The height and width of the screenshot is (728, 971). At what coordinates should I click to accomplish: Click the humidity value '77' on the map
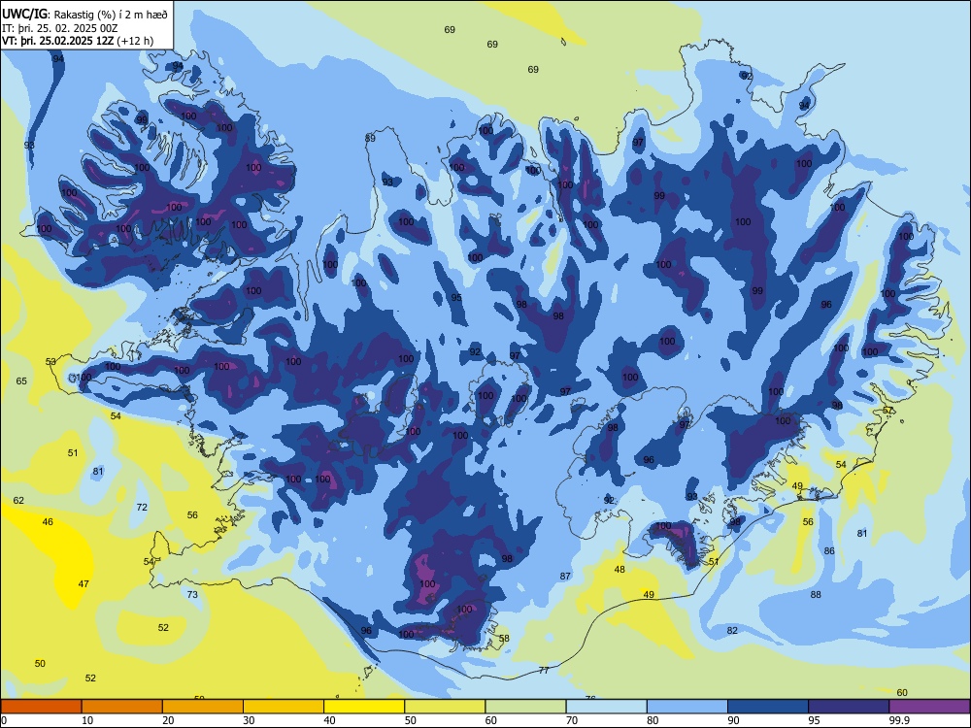click(x=544, y=671)
